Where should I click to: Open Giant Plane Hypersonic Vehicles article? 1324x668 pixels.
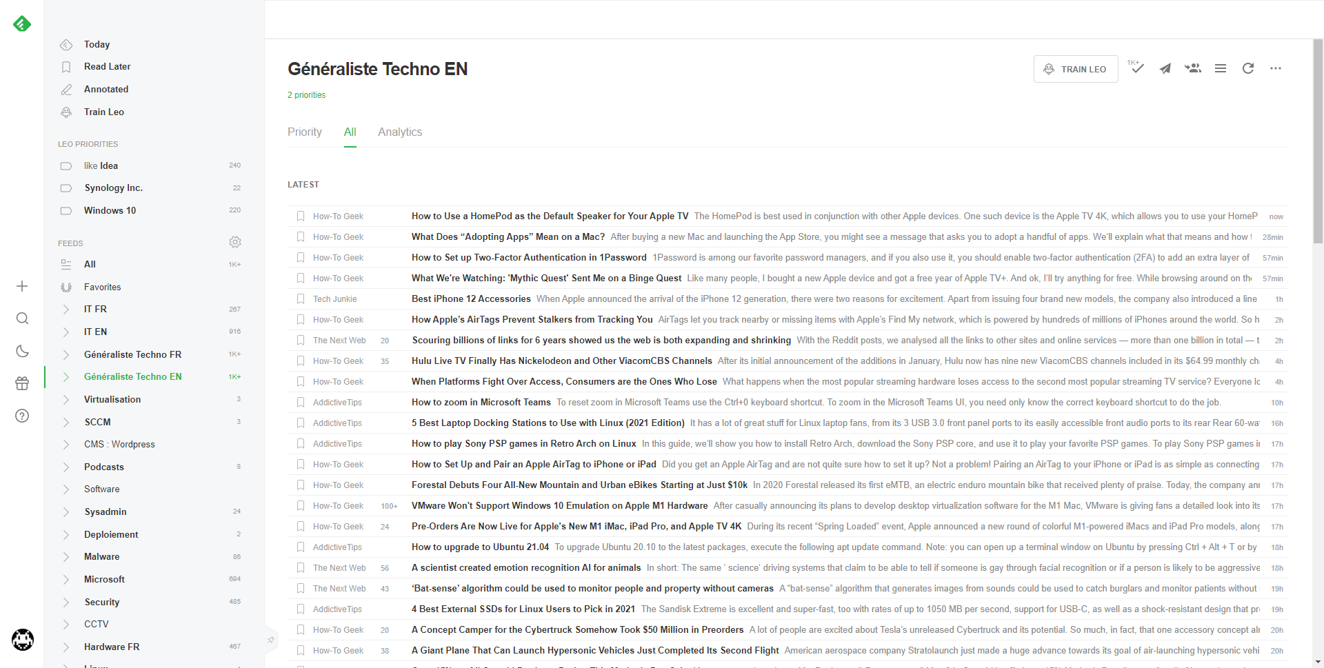(595, 650)
